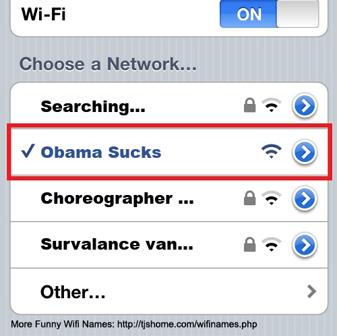
Task: Click signal strength icon for Searching...
Action: tap(272, 105)
